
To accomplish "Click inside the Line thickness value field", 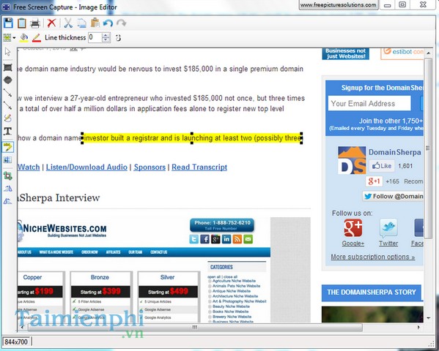I will click(95, 37).
